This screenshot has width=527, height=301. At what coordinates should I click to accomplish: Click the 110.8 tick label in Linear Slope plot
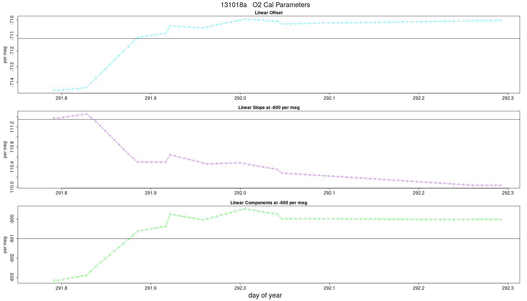pos(12,147)
